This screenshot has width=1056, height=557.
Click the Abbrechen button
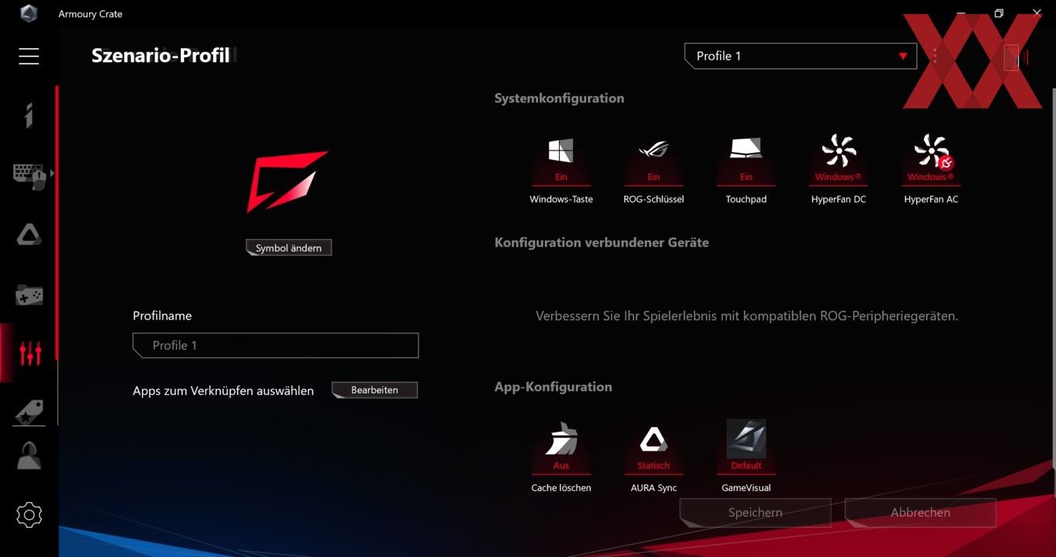click(920, 512)
